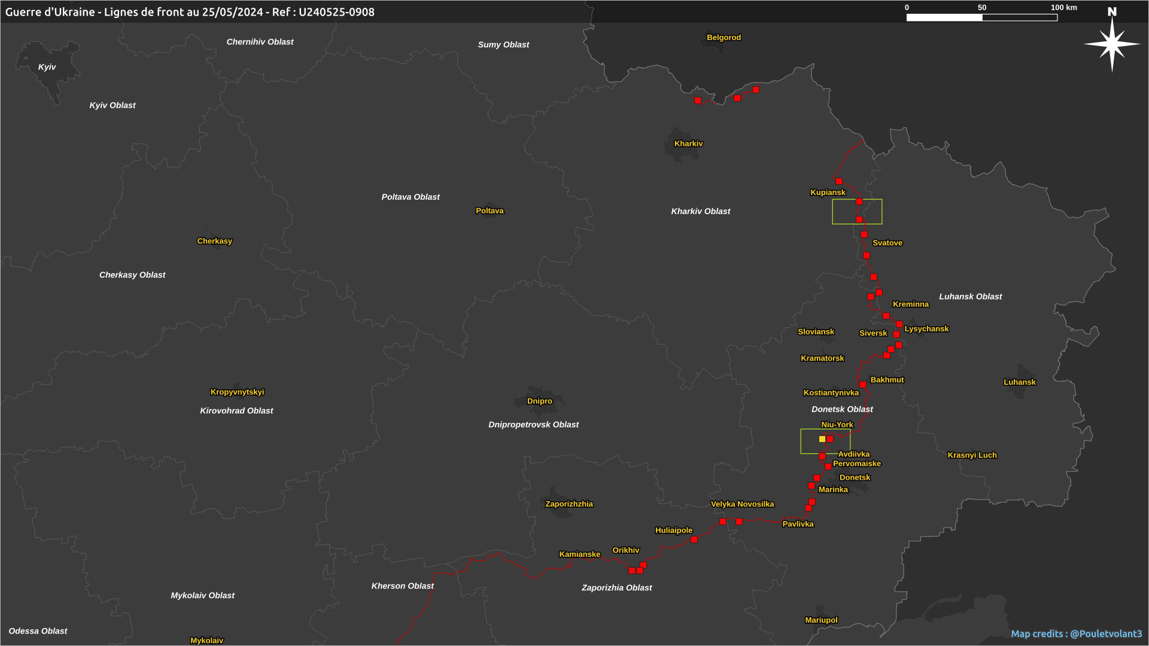The image size is (1149, 646).
Task: Click the westernmost red marker north of Kharkiv
Action: 698,100
